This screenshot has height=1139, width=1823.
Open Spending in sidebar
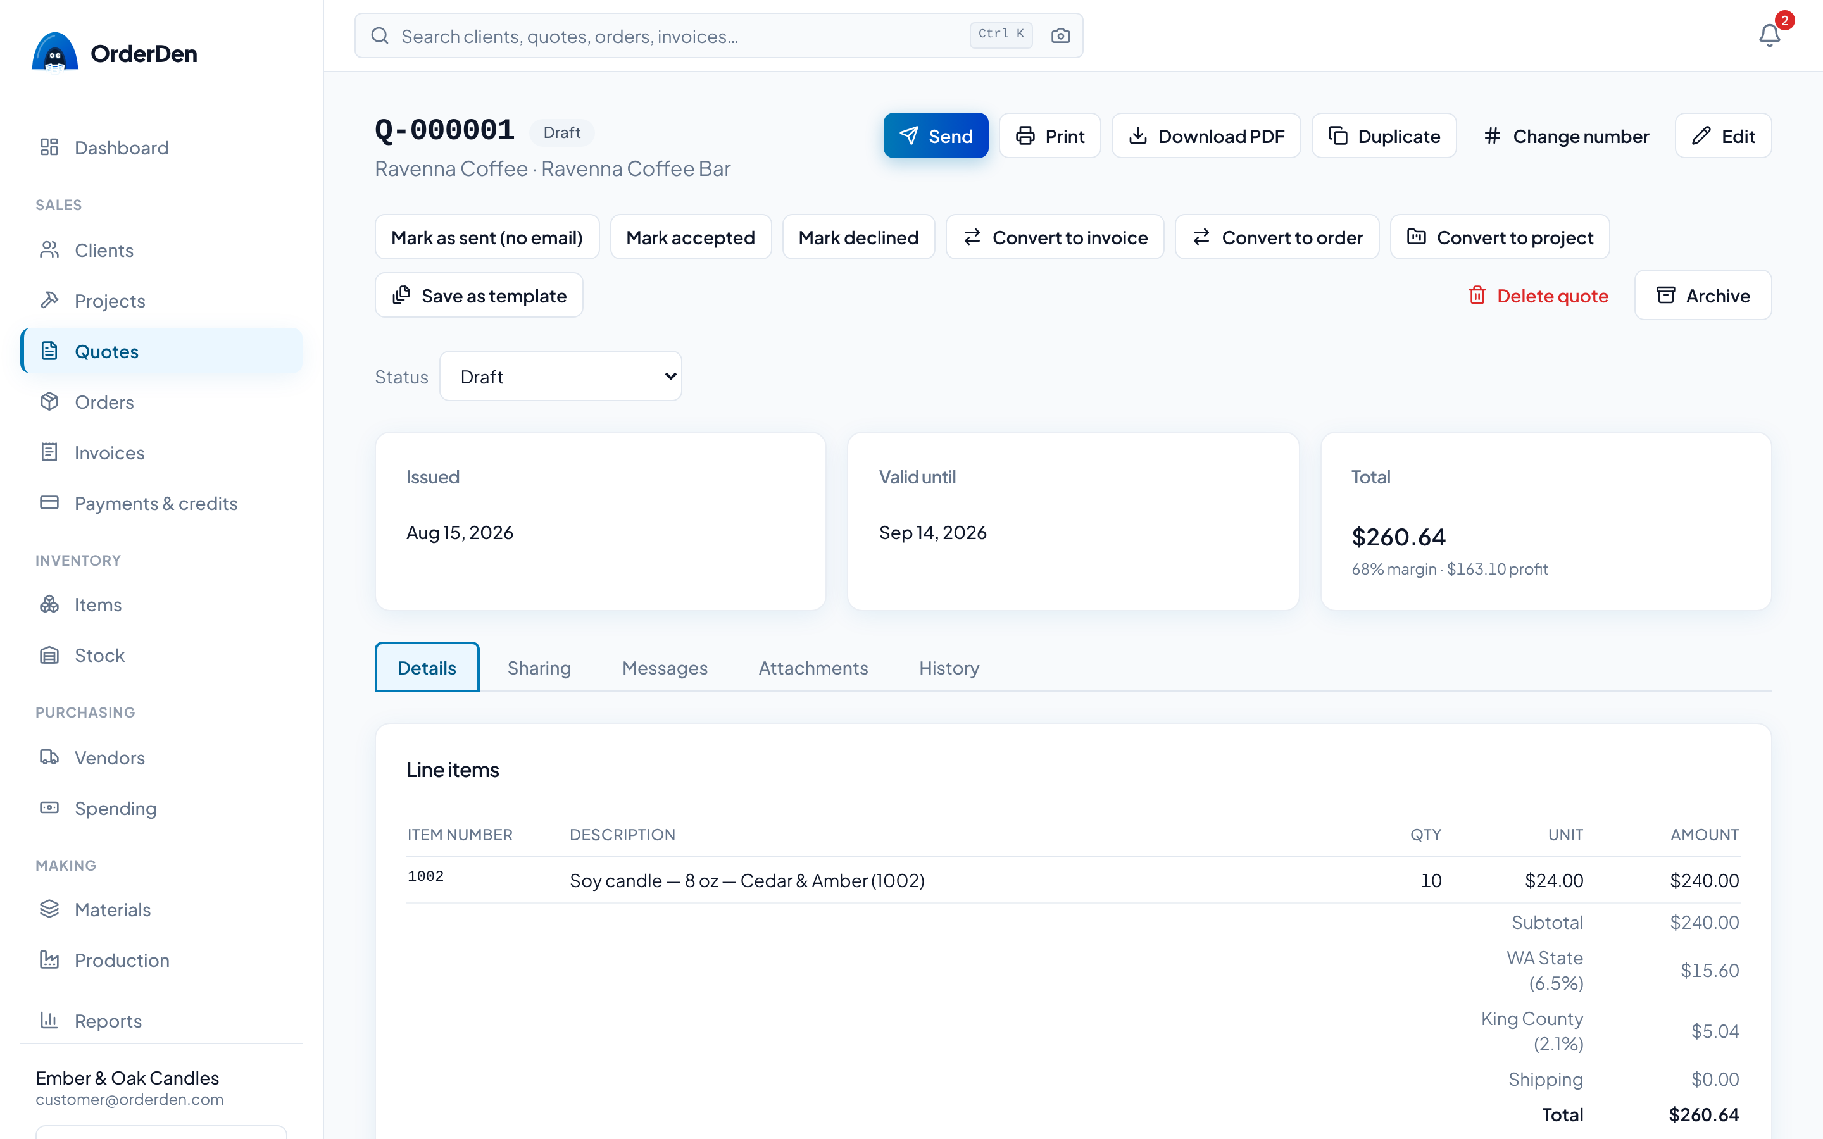point(161,808)
